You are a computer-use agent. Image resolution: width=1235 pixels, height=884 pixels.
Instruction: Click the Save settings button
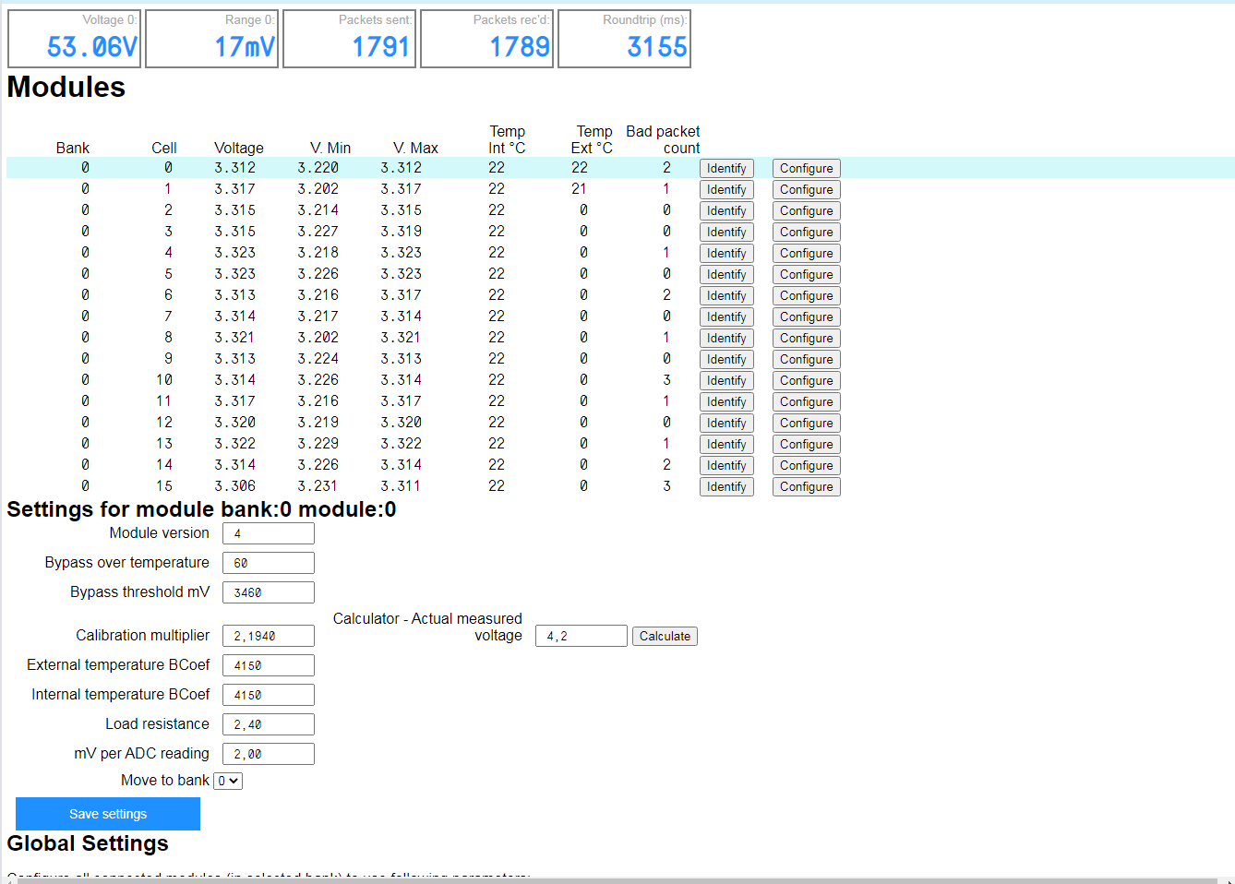tap(108, 814)
